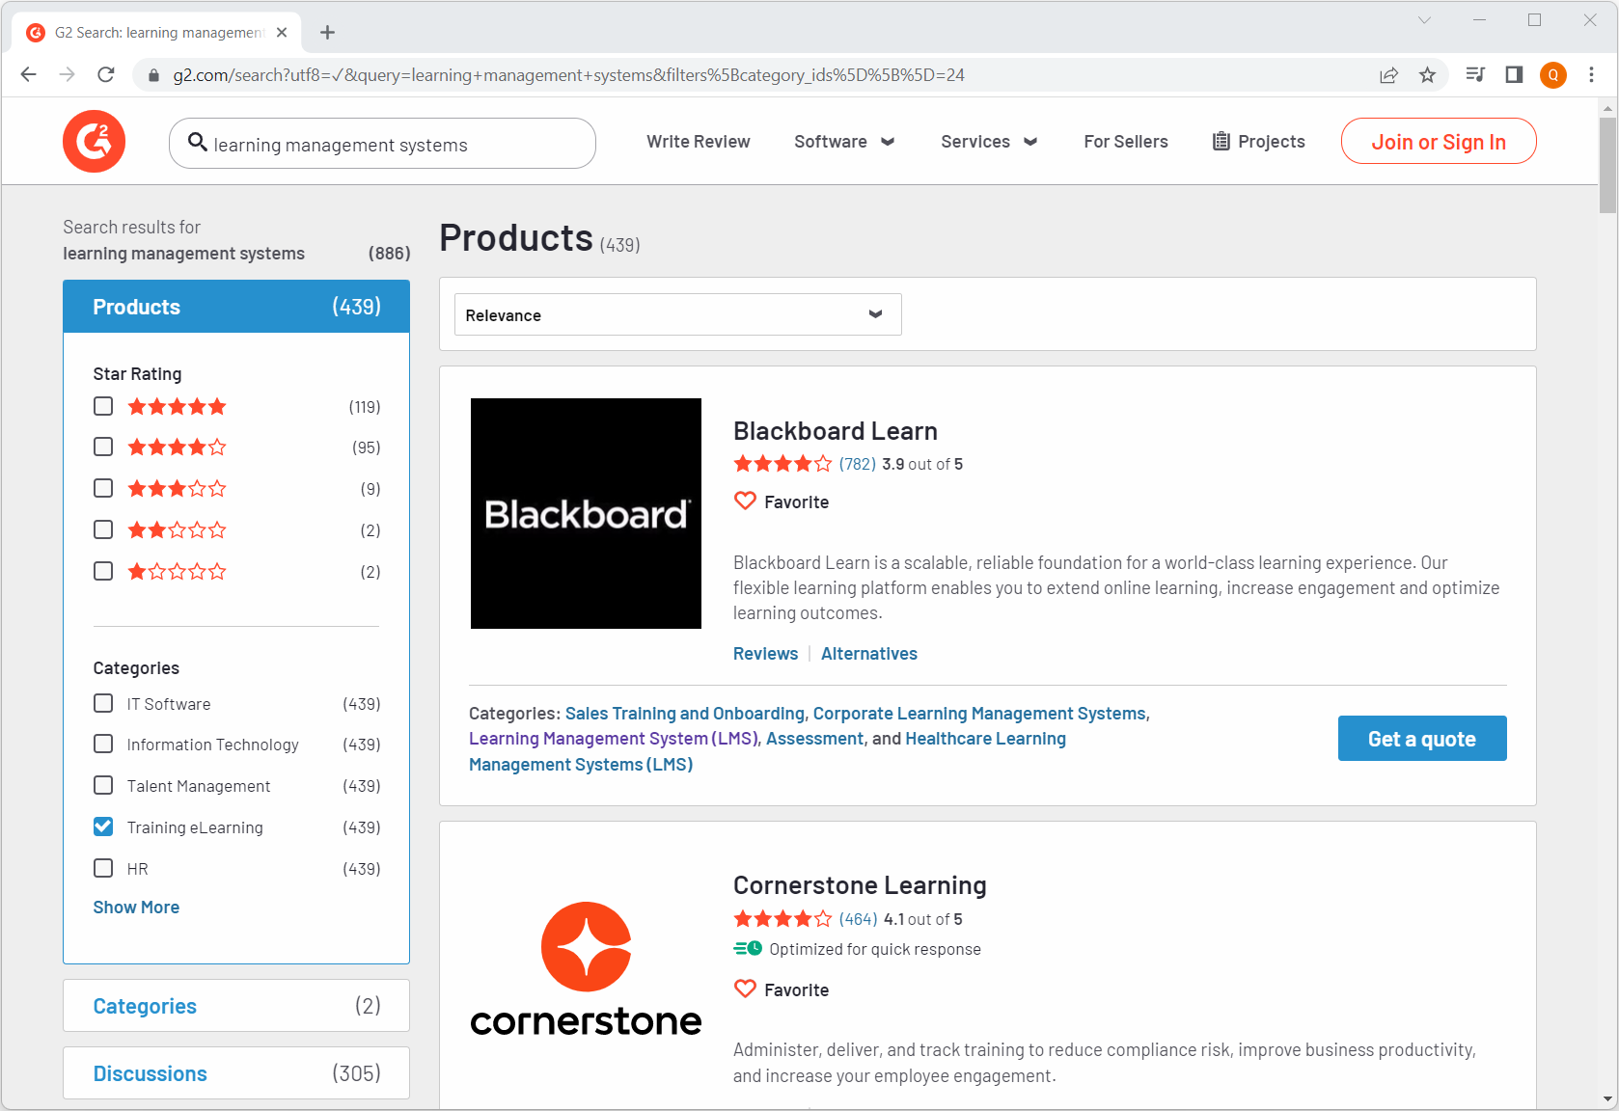1619x1111 pixels.
Task: View site security lock info
Action: coord(152,75)
